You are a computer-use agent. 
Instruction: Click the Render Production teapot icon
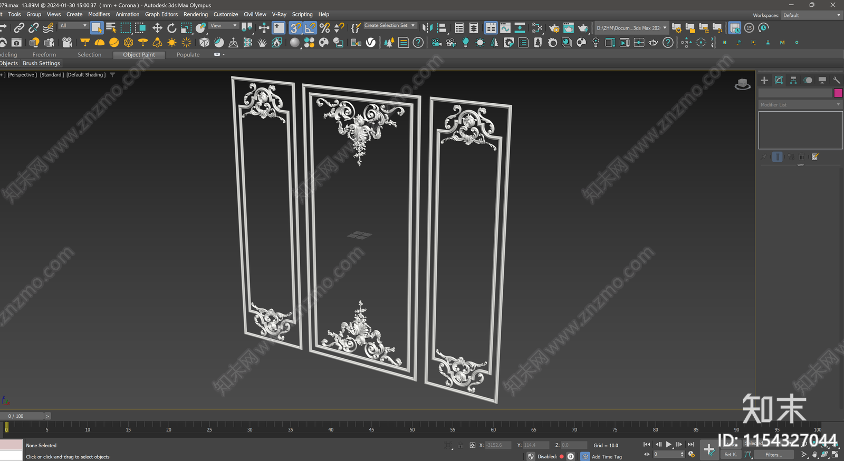tap(583, 27)
